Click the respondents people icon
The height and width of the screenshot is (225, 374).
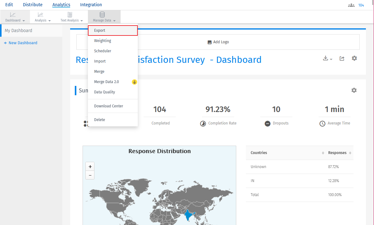tap(351, 5)
